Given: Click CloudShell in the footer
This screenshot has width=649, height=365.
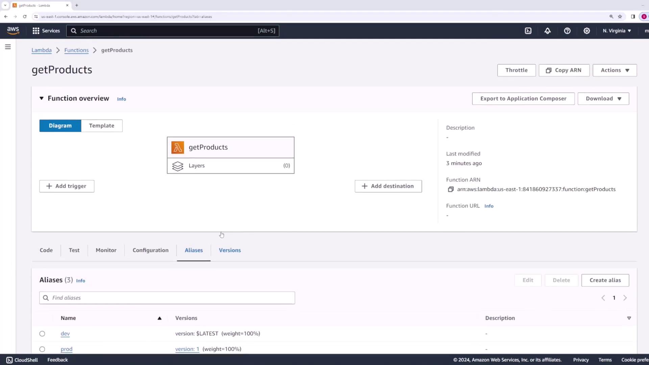Looking at the screenshot, I should pos(22,360).
